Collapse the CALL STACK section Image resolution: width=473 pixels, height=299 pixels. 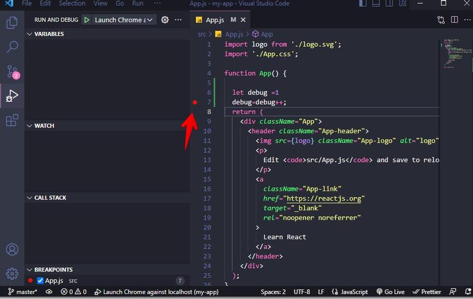50,198
